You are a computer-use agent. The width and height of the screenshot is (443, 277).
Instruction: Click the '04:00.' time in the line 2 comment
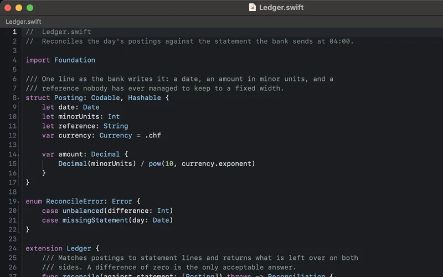click(341, 41)
